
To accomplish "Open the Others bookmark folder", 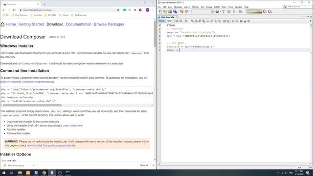I will 64,15.
